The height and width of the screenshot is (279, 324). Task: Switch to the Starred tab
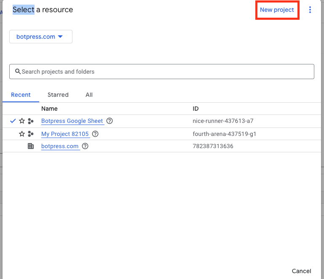pos(58,95)
